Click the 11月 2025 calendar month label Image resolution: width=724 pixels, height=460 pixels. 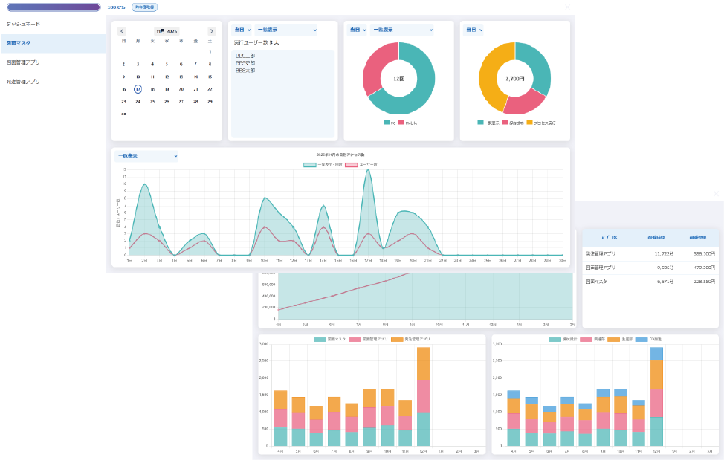click(x=167, y=31)
